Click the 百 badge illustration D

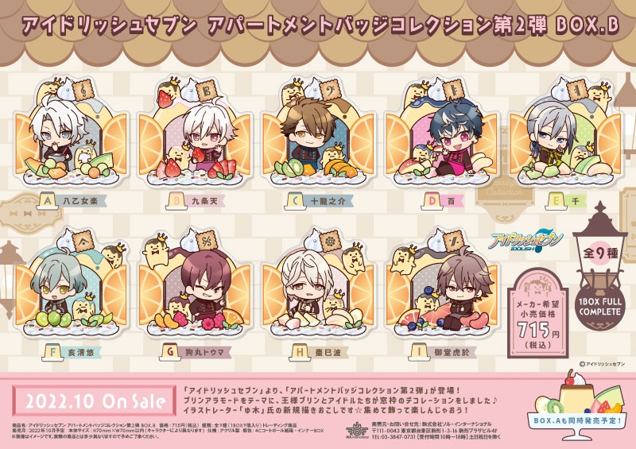point(442,132)
